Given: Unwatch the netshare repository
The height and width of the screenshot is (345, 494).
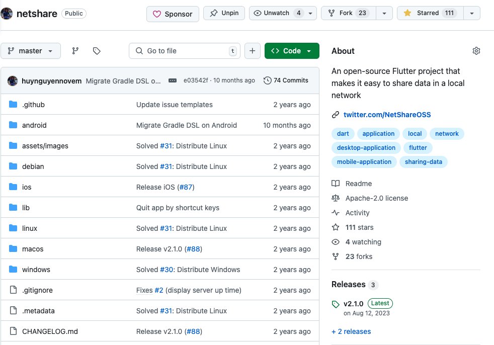Looking at the screenshot, I should (x=276, y=13).
